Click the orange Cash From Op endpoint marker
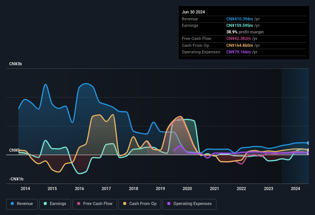Image resolution: width=315 pixels, height=215 pixels. pyautogui.click(x=308, y=150)
